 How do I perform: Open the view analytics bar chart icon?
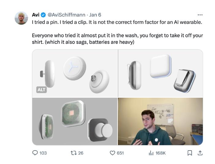click(151, 153)
